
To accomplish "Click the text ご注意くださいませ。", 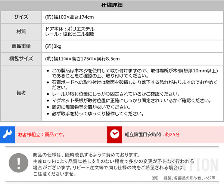I will [55, 174].
